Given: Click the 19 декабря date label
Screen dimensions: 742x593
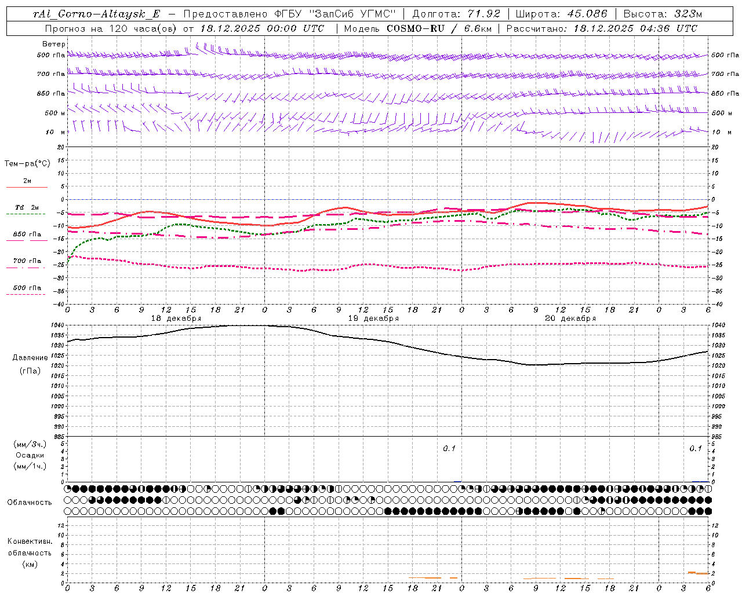Looking at the screenshot, I should tap(373, 319).
